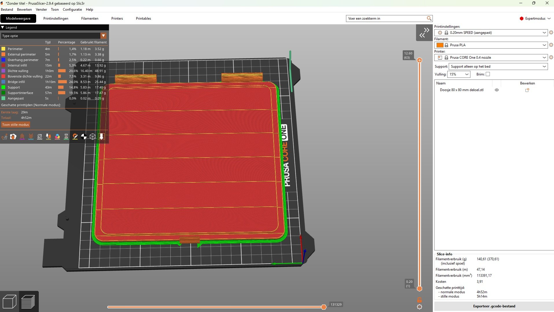554x312 pixels.
Task: Click the Toon stille modus button
Action: tap(16, 125)
